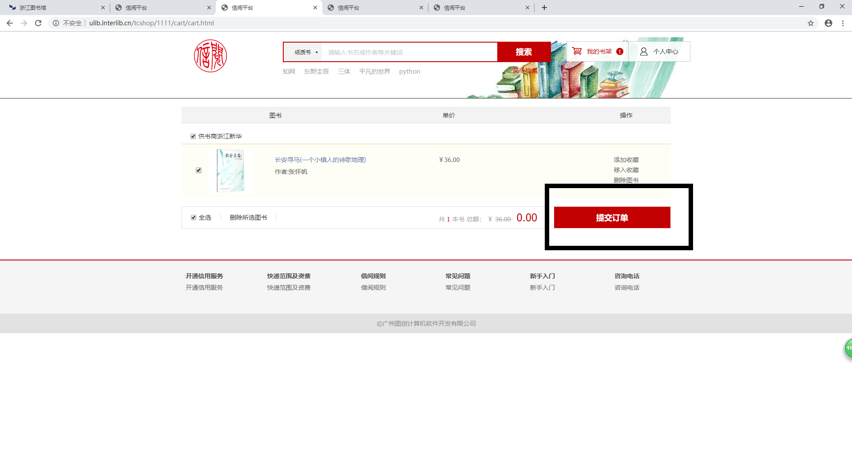Switch to the 浙江图书馆 browser tab

click(53, 8)
